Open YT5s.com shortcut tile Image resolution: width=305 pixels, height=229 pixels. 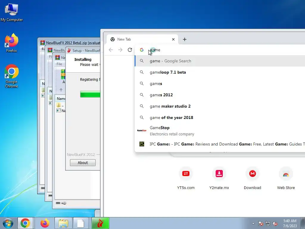[186, 178]
